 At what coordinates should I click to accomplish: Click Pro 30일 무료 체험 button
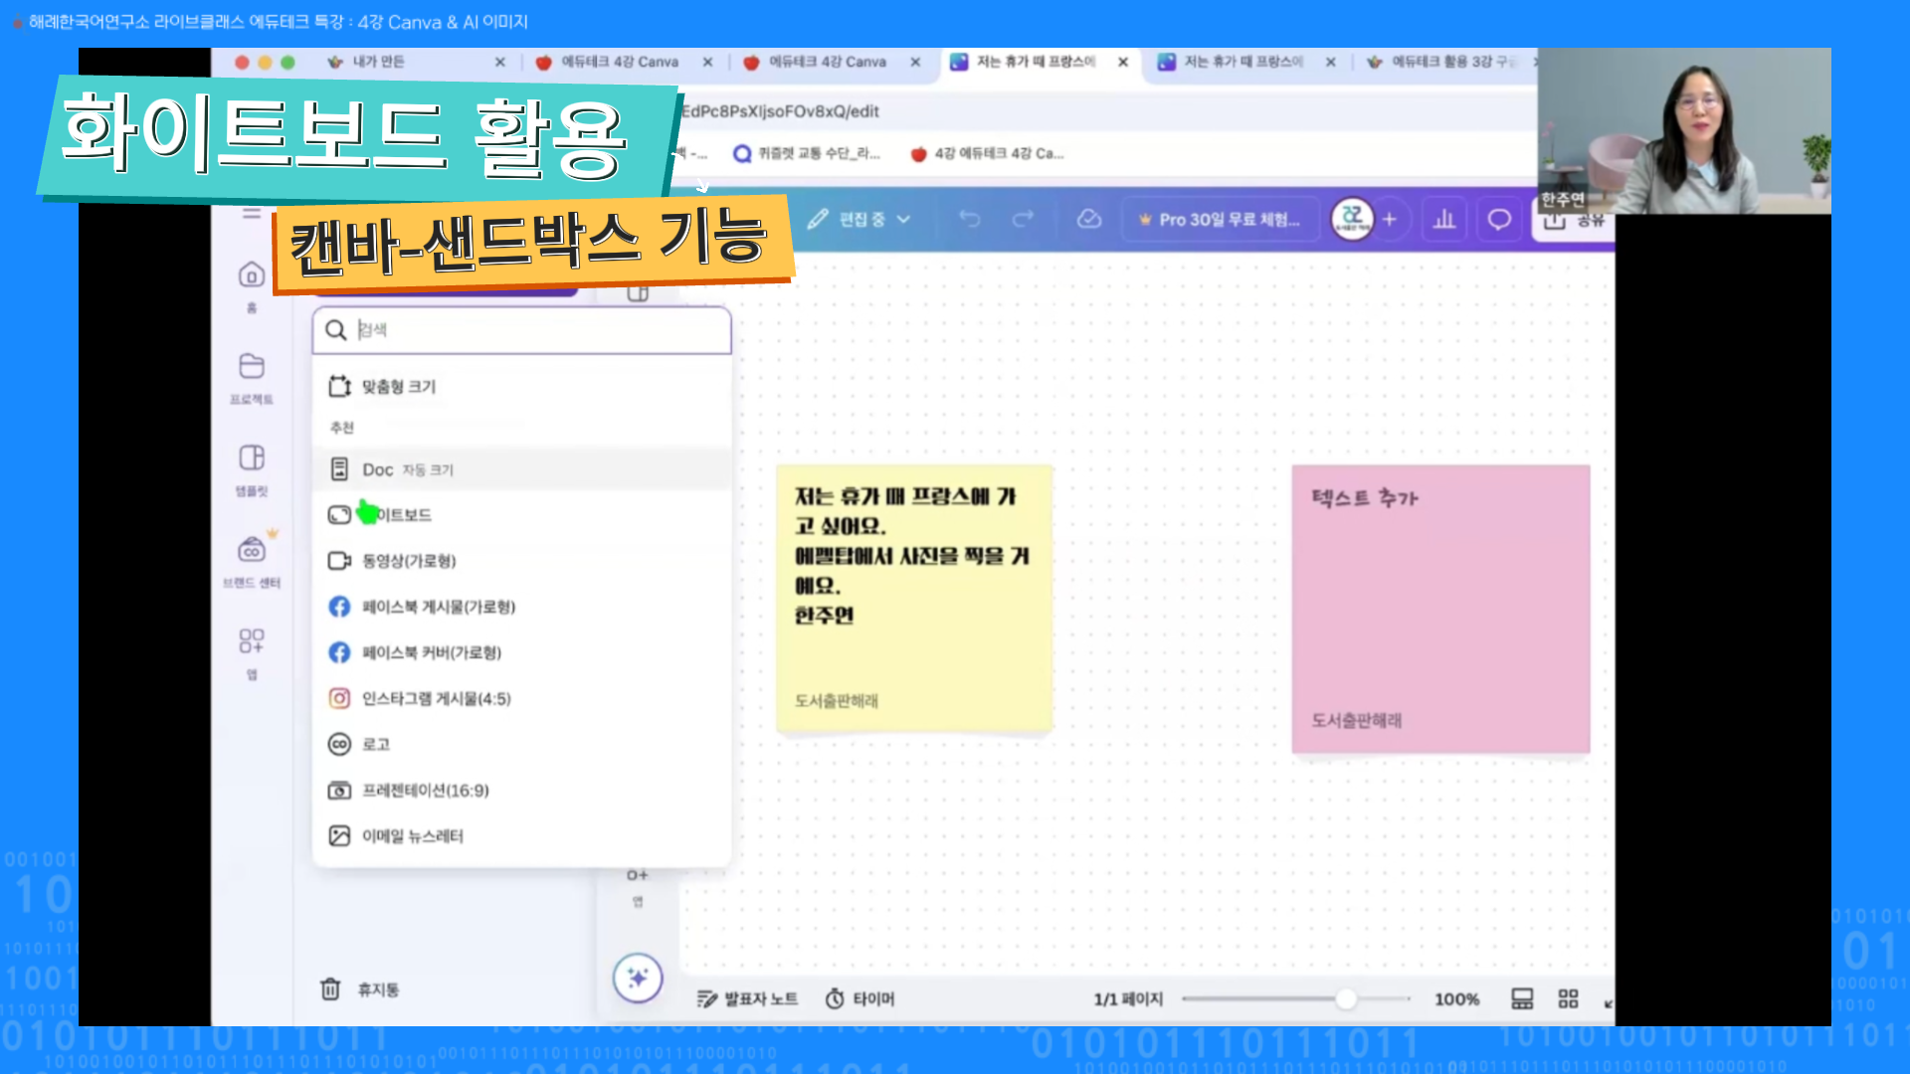(1220, 219)
